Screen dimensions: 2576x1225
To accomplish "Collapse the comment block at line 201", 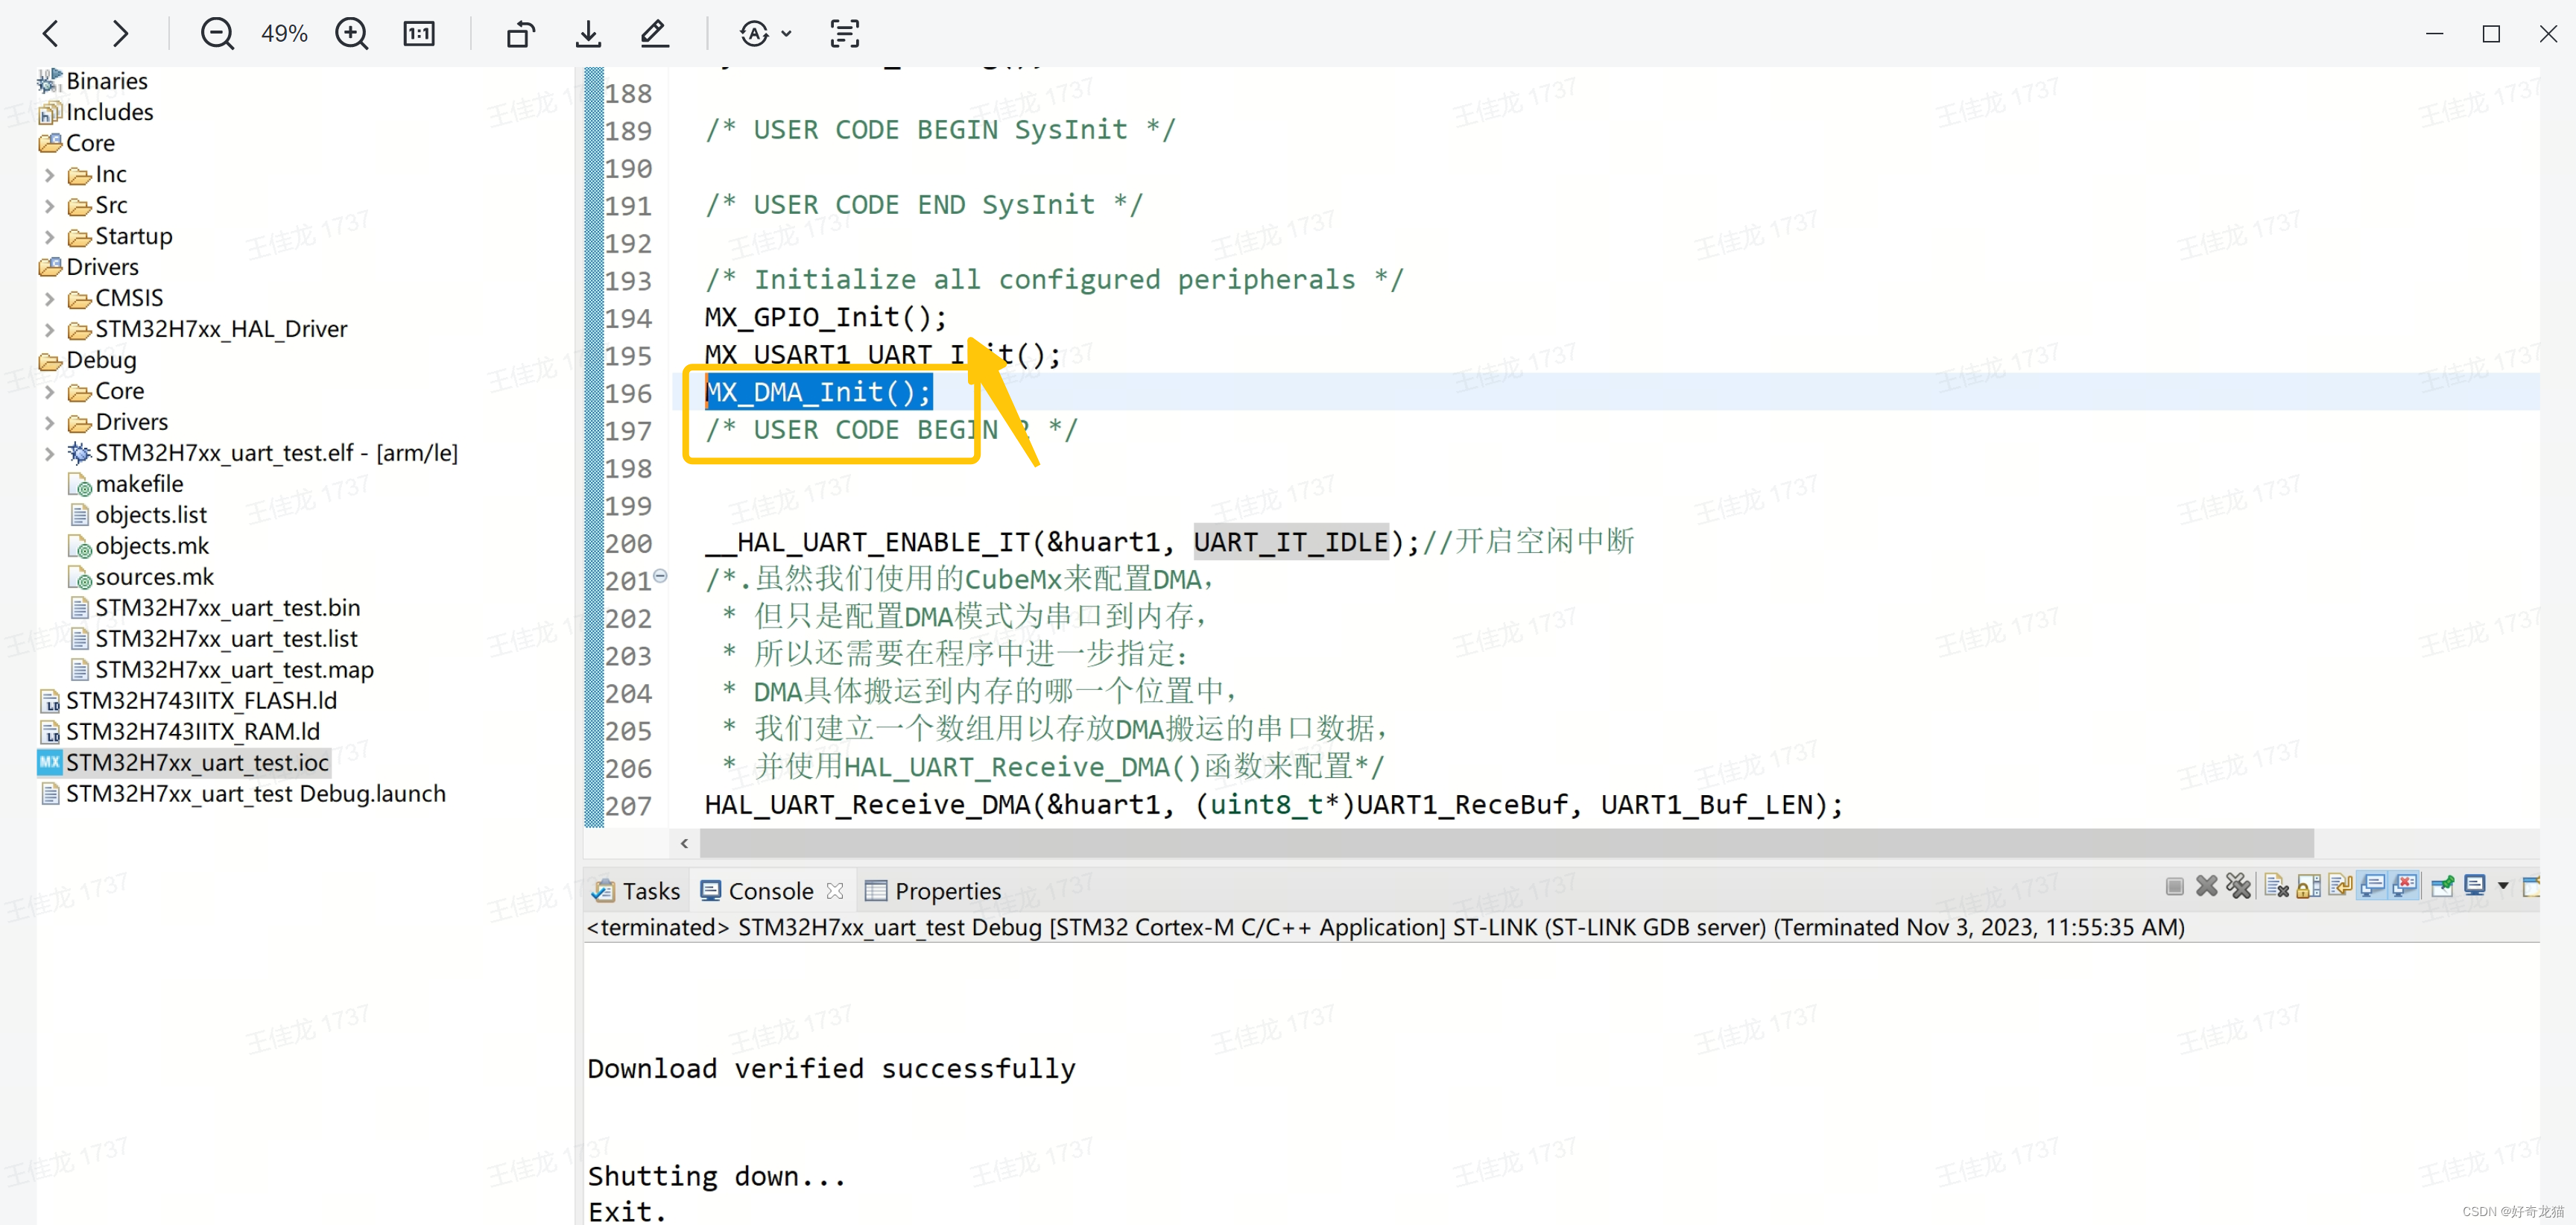I will coord(661,576).
